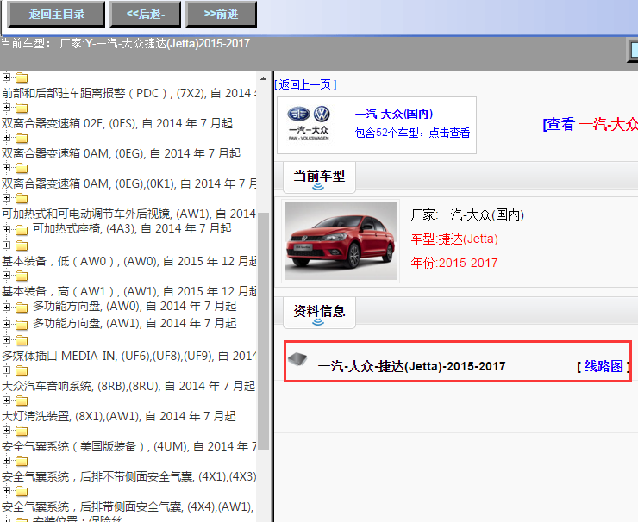638x522 pixels.
Task: Expand the 双离合器变速箱 0AM (0EG),(0K1) node
Action: pos(6,167)
